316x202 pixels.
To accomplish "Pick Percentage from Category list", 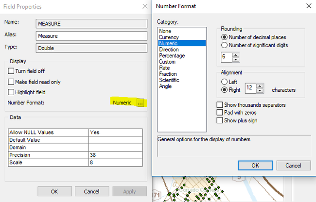I will (172, 56).
